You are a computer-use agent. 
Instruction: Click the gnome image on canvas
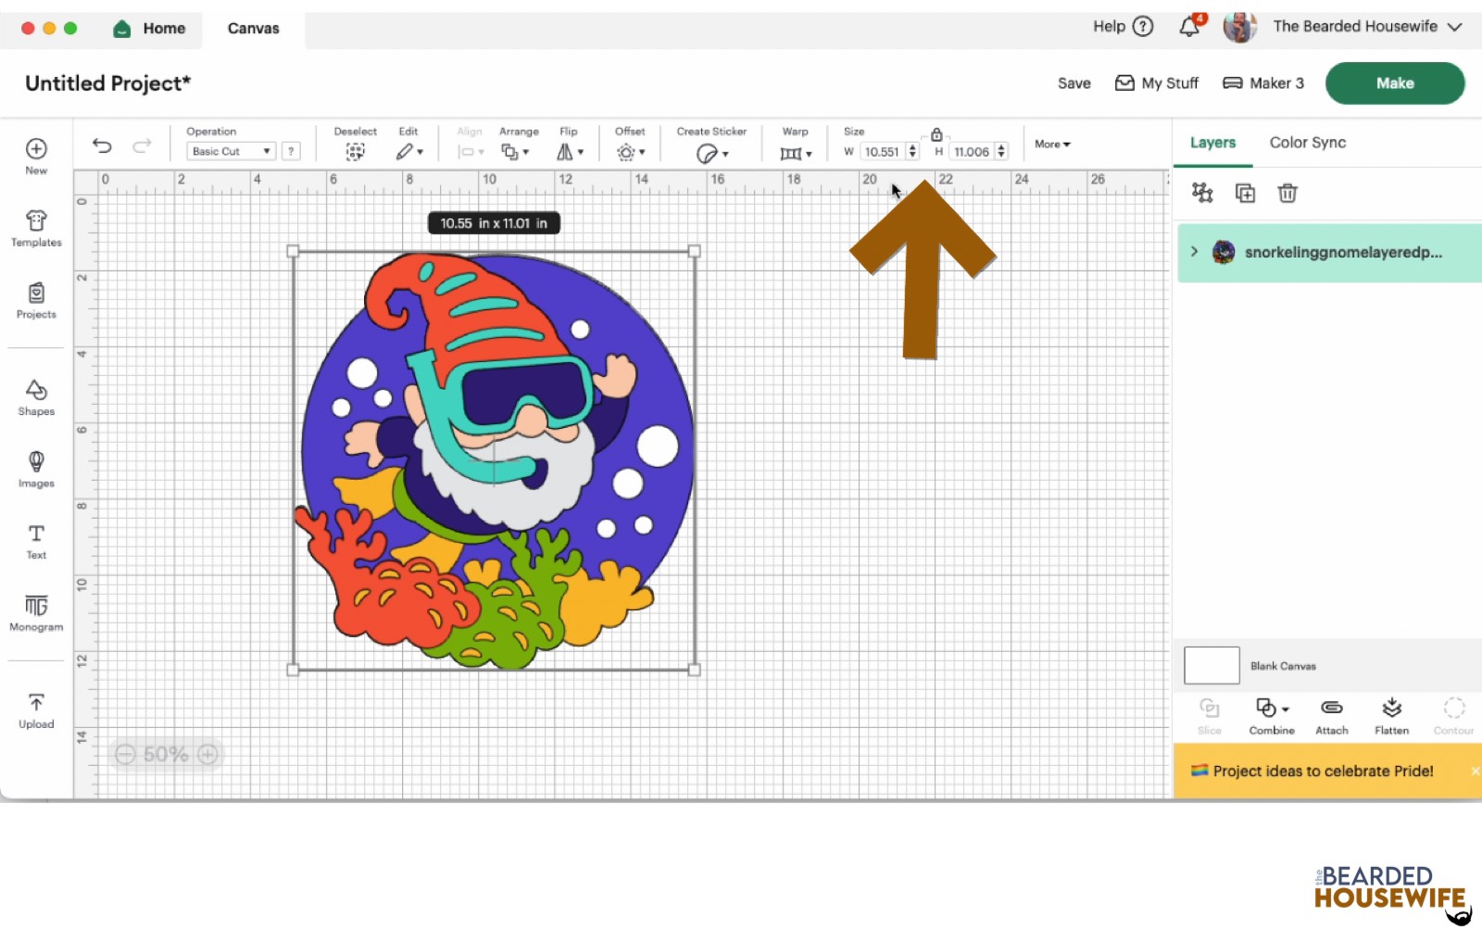point(495,460)
